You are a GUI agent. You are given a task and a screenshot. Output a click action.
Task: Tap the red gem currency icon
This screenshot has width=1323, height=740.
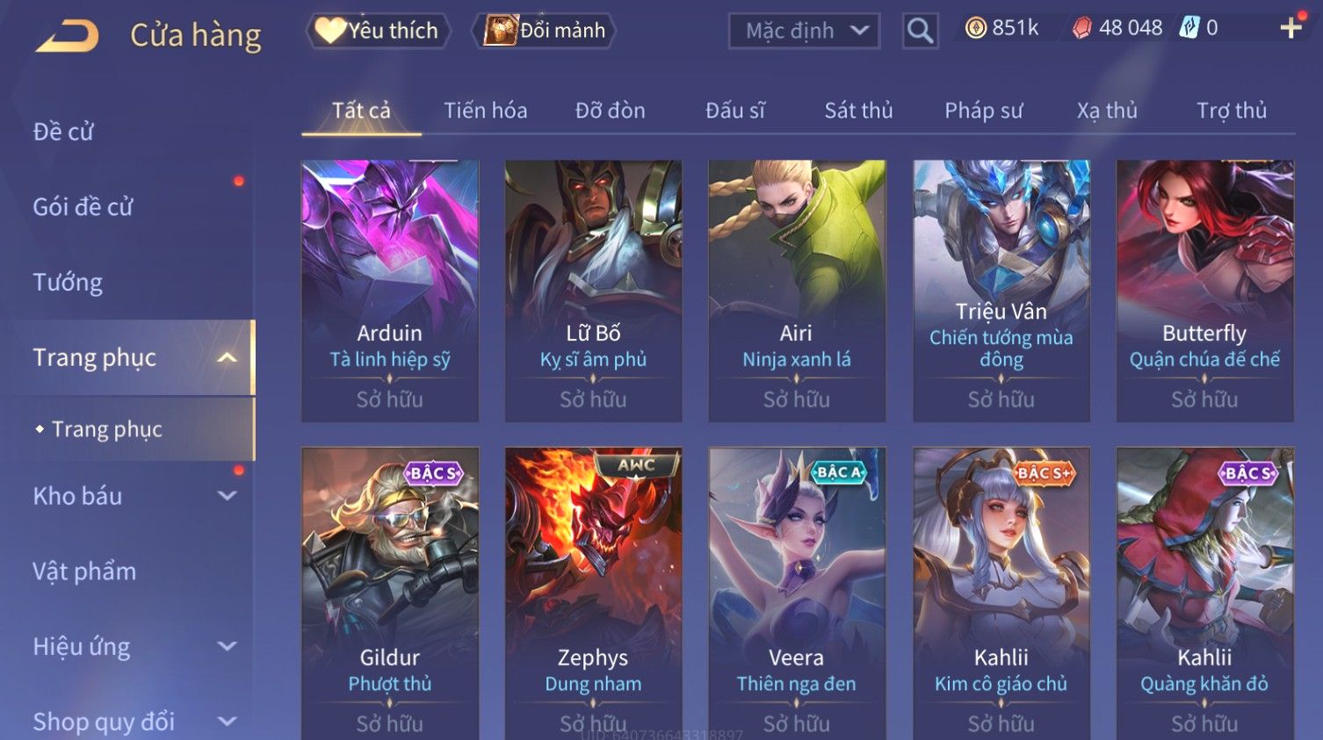point(1082,28)
